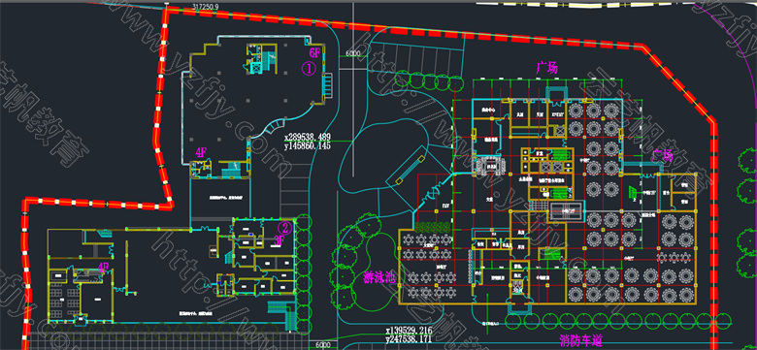Screen dimensions: 757x350
Task: Click the 3F floor label
Action: click(x=280, y=239)
